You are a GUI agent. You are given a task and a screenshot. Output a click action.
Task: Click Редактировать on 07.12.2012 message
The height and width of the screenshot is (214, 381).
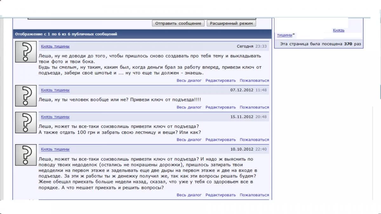pyautogui.click(x=221, y=107)
